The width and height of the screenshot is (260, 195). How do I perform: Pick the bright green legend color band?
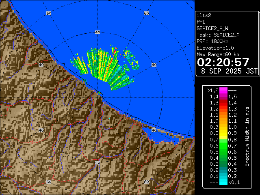pyautogui.click(x=223, y=145)
